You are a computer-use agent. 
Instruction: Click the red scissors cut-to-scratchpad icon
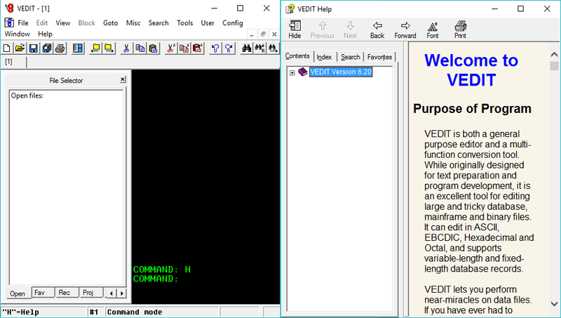point(171,48)
